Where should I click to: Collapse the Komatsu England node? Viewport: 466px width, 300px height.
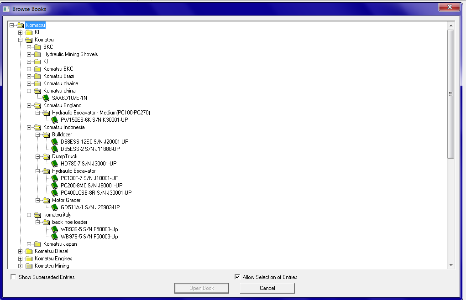point(29,105)
